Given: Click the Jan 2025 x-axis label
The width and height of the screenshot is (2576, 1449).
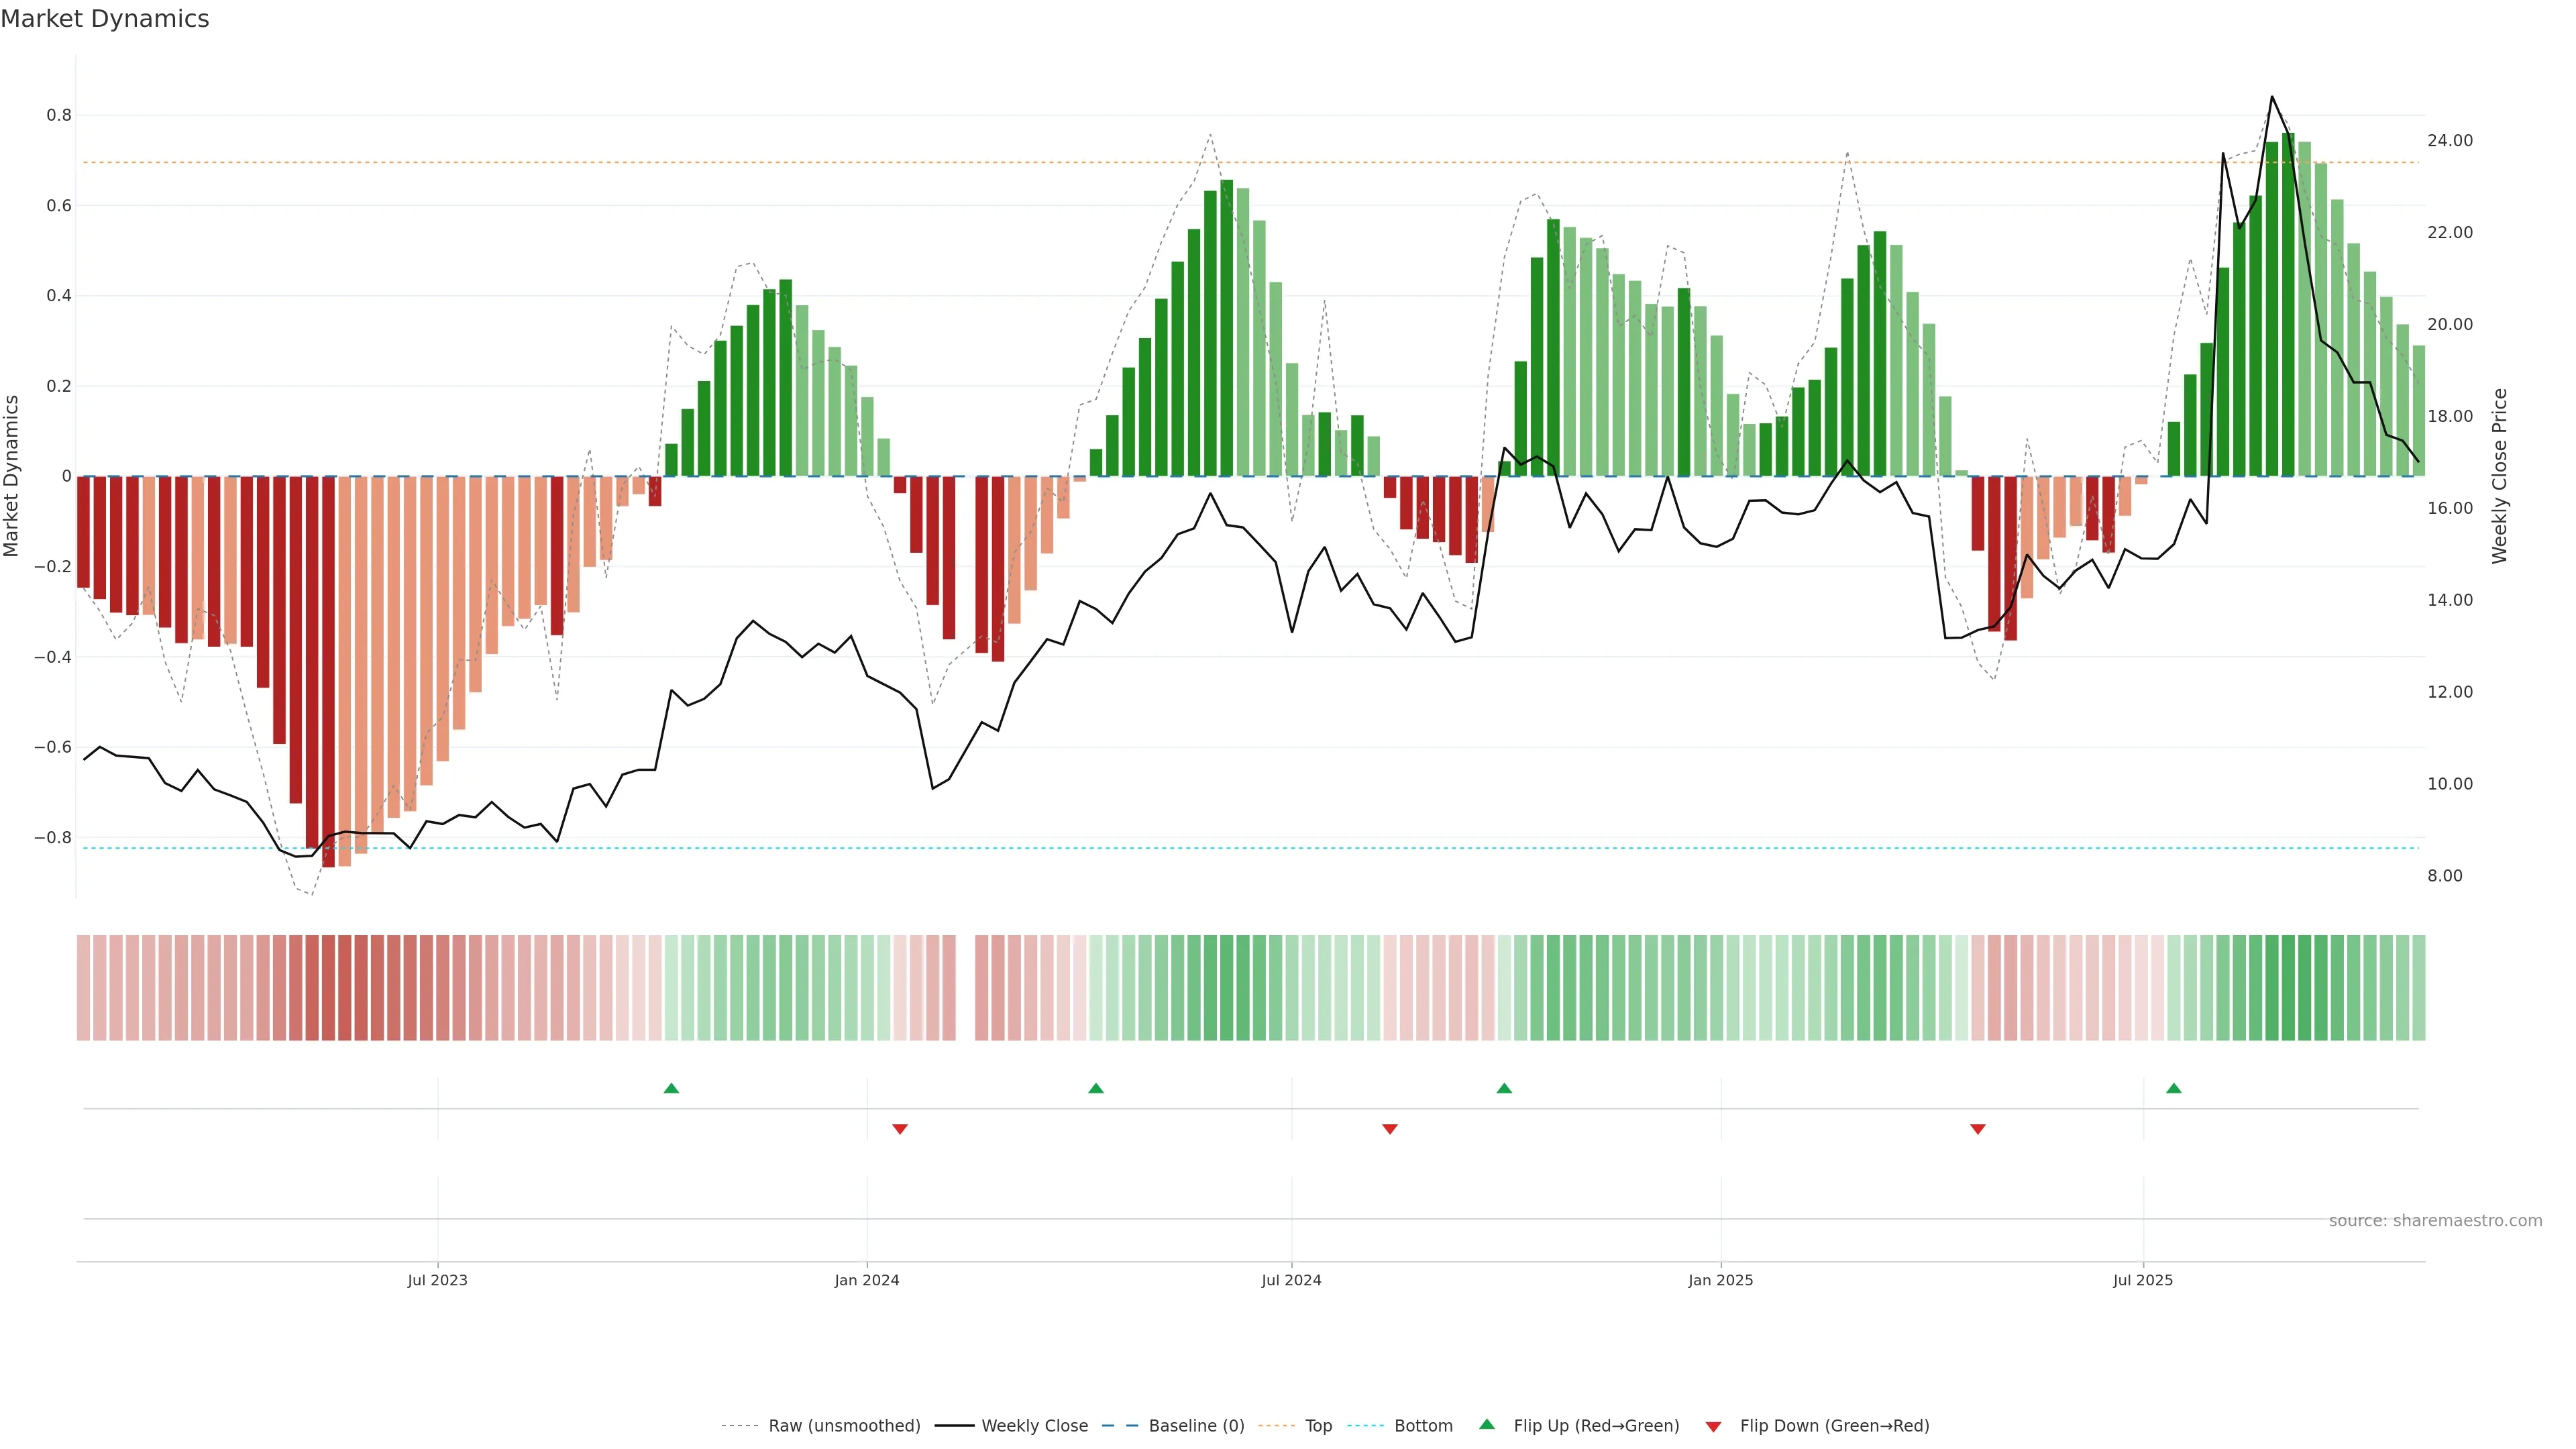Looking at the screenshot, I should click(x=1720, y=1280).
